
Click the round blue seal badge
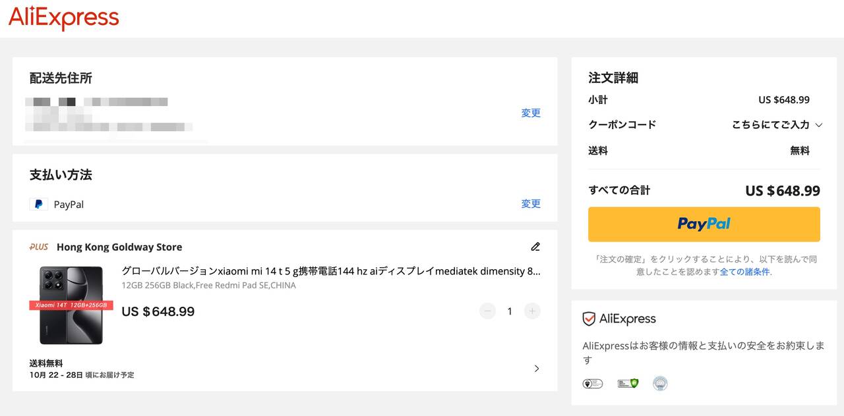660,383
